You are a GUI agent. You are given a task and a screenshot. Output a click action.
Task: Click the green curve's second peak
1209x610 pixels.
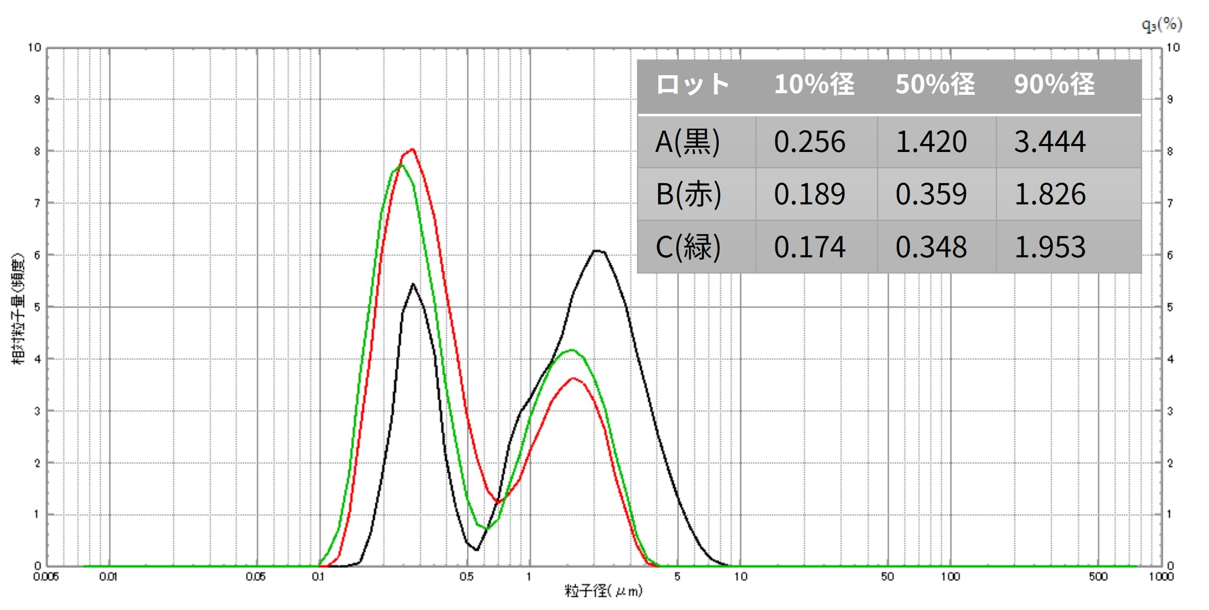[x=571, y=350]
